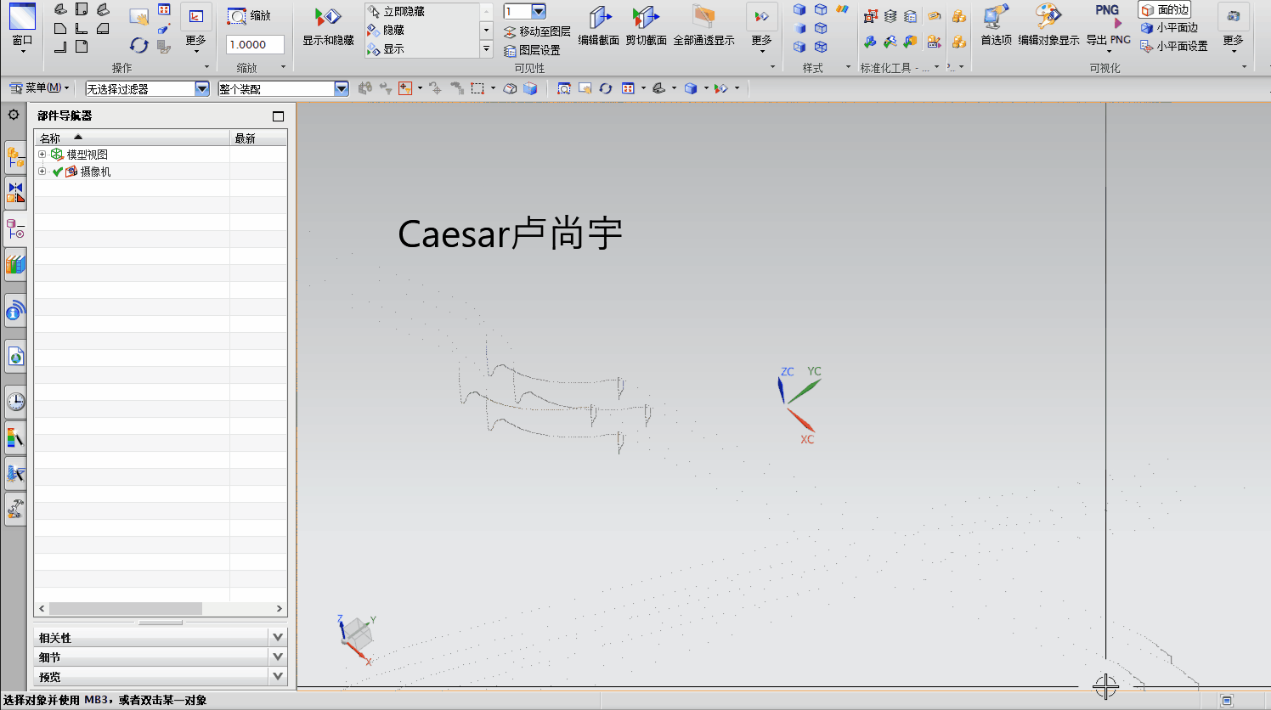Click the 剪切截面 button
1271x710 pixels.
click(646, 23)
